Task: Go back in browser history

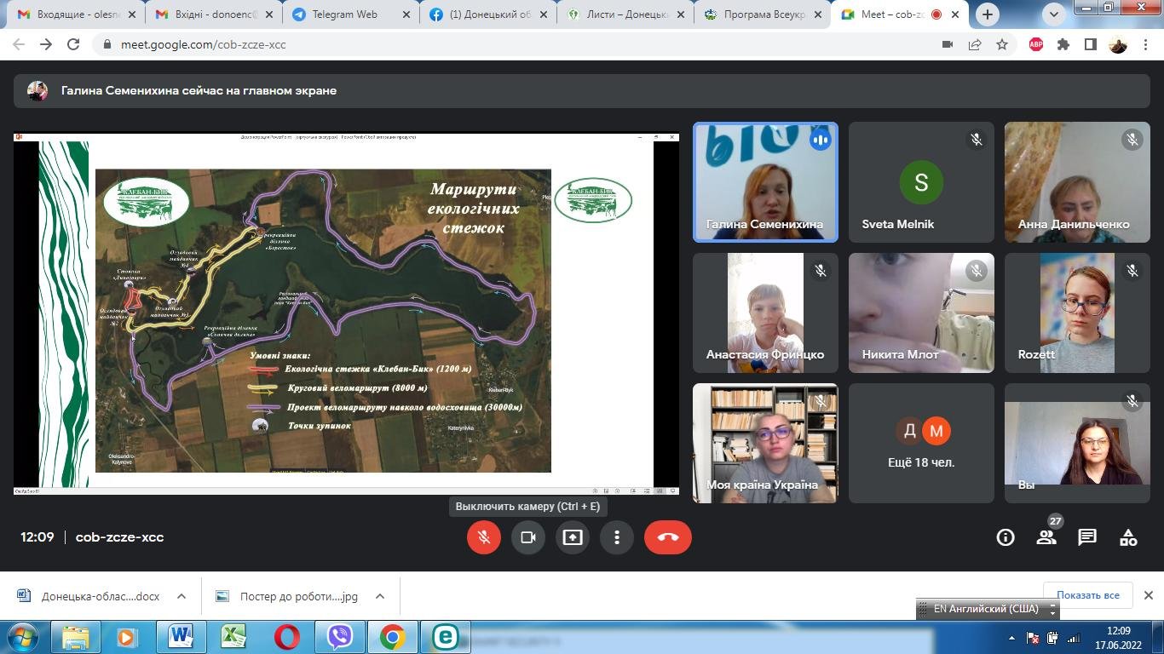Action: [x=19, y=44]
